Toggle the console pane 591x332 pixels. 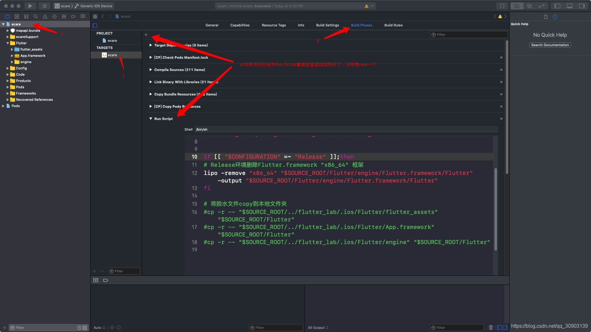tap(505, 327)
